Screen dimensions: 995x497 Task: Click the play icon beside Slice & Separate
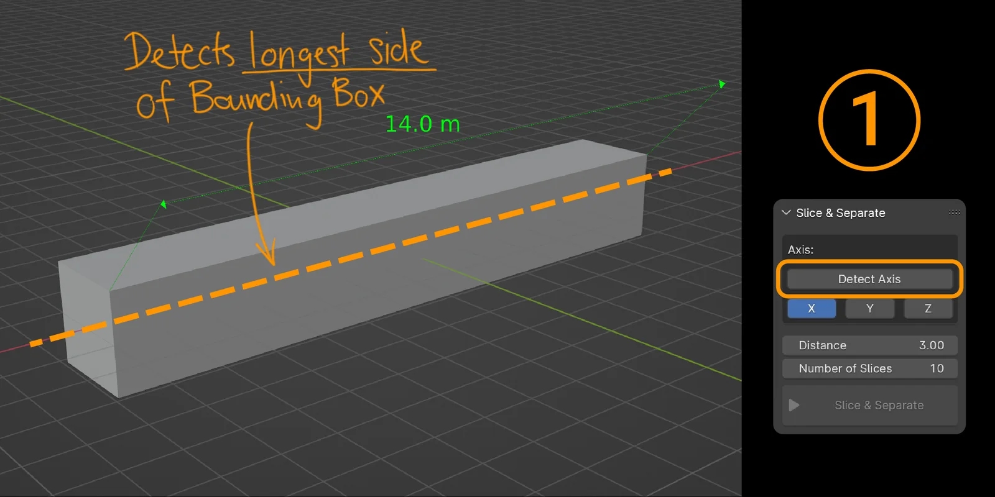click(x=794, y=405)
